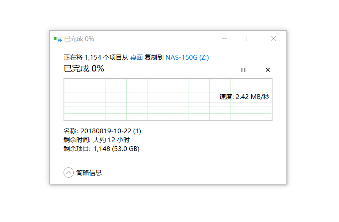This screenshot has width=339, height=222.
Task: Click the copy-progress icon in title bar
Action: [x=58, y=39]
